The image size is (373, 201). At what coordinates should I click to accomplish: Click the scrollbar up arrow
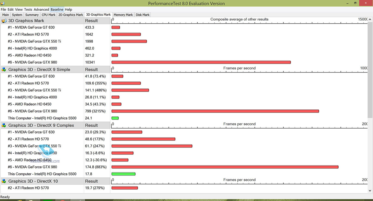click(370, 19)
